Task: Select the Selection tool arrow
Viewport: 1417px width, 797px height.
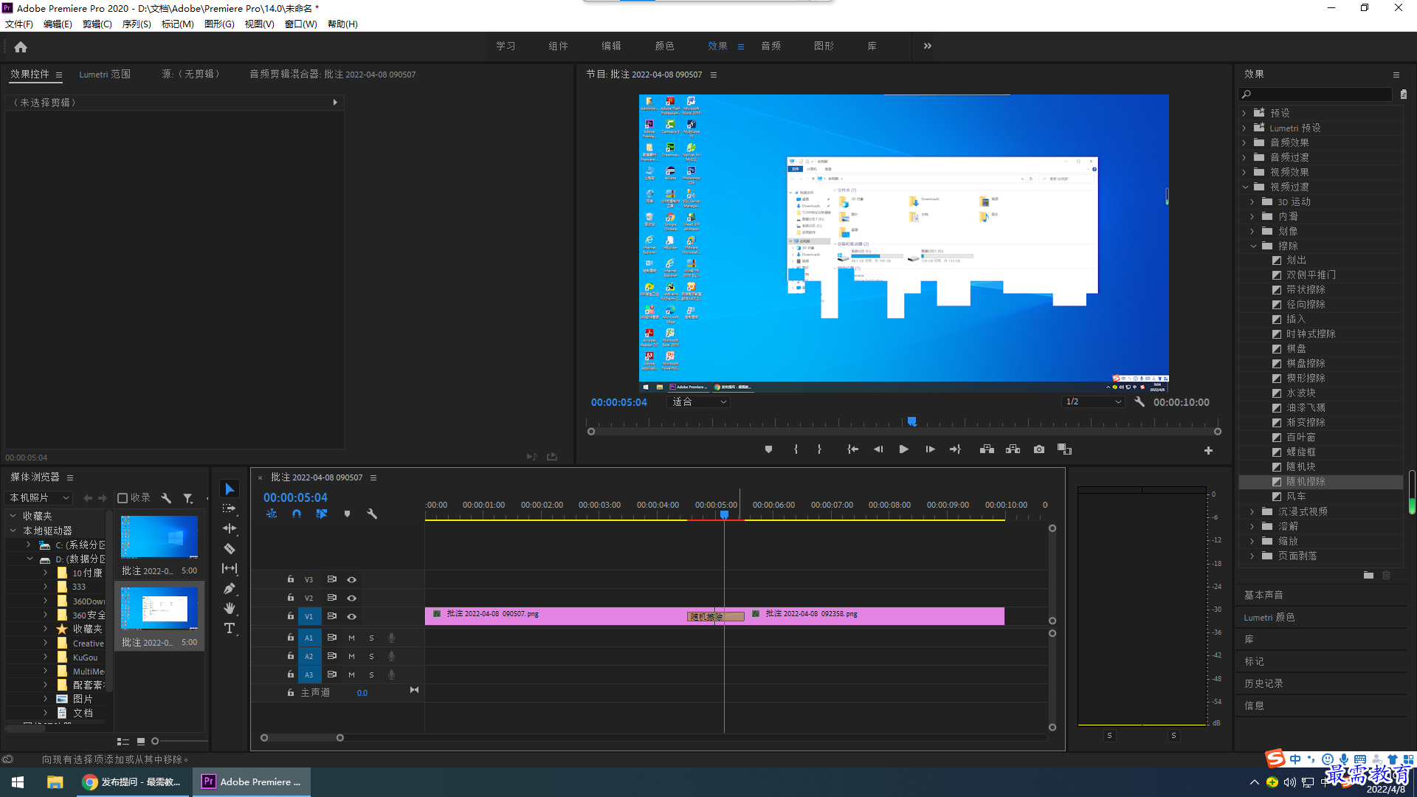Action: coord(230,489)
